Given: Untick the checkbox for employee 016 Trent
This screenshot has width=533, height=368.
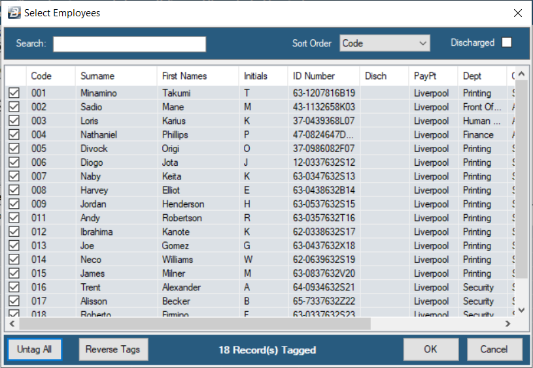Looking at the screenshot, I should click(x=14, y=287).
